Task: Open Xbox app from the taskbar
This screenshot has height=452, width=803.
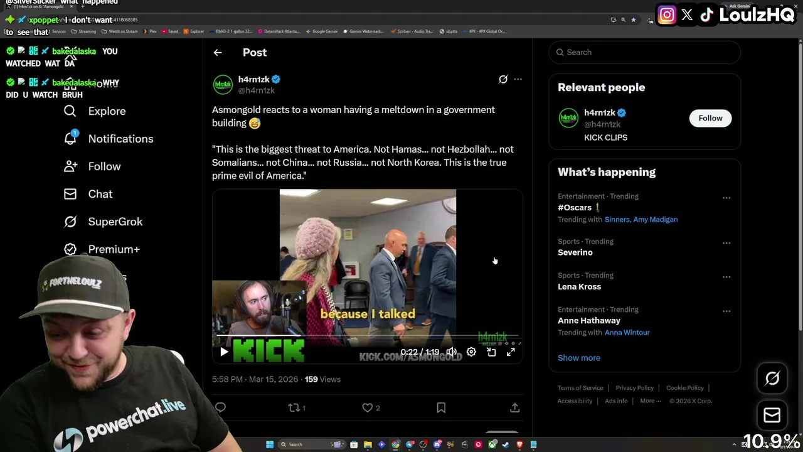Action: pyautogui.click(x=492, y=444)
